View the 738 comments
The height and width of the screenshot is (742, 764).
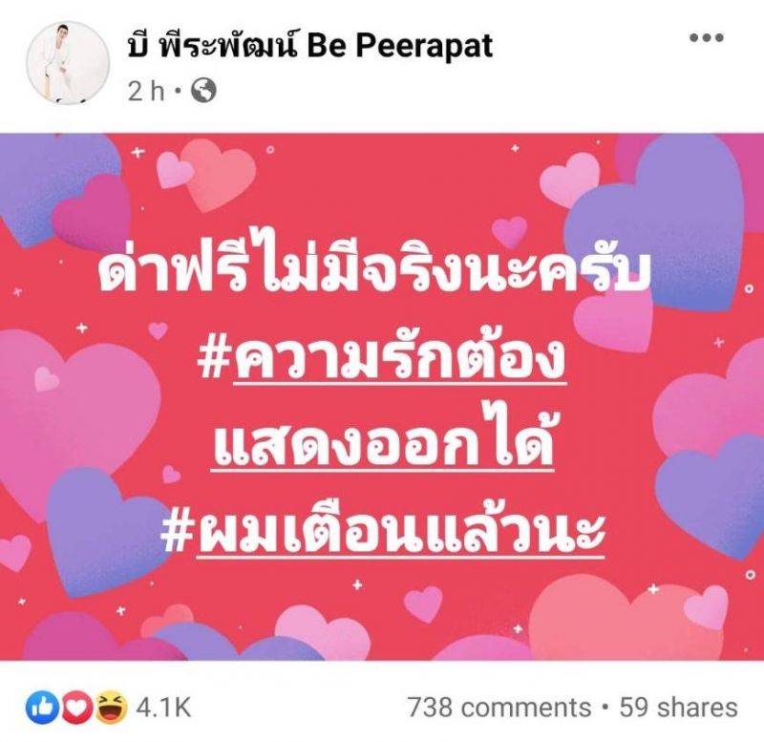(499, 708)
